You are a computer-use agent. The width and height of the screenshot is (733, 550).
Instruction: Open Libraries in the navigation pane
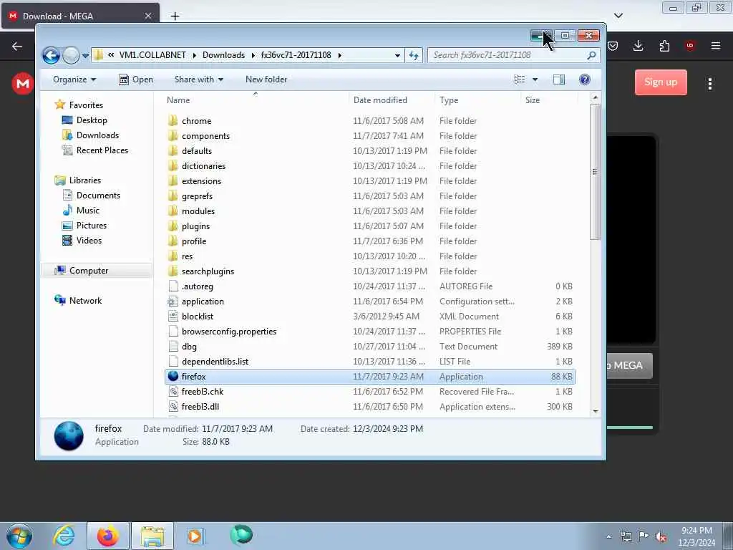click(x=85, y=180)
